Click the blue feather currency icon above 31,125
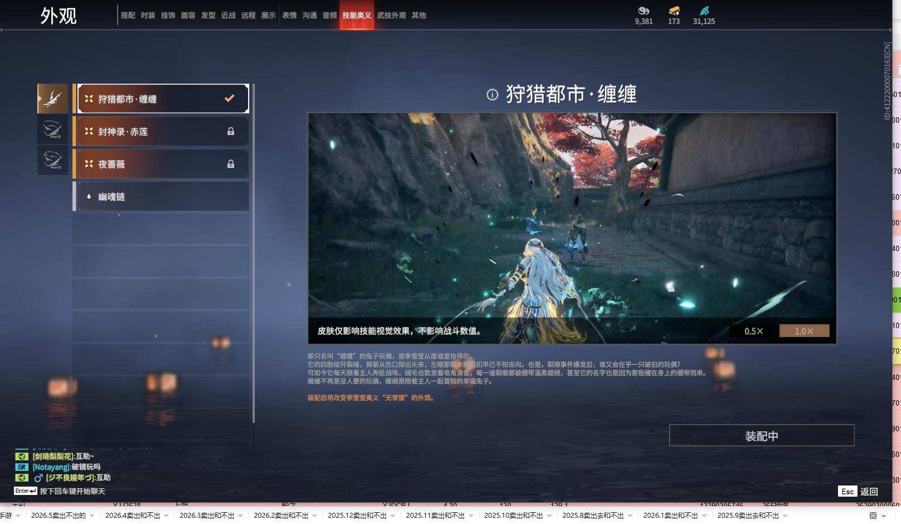Screen dimensions: 901x524 point(704,11)
